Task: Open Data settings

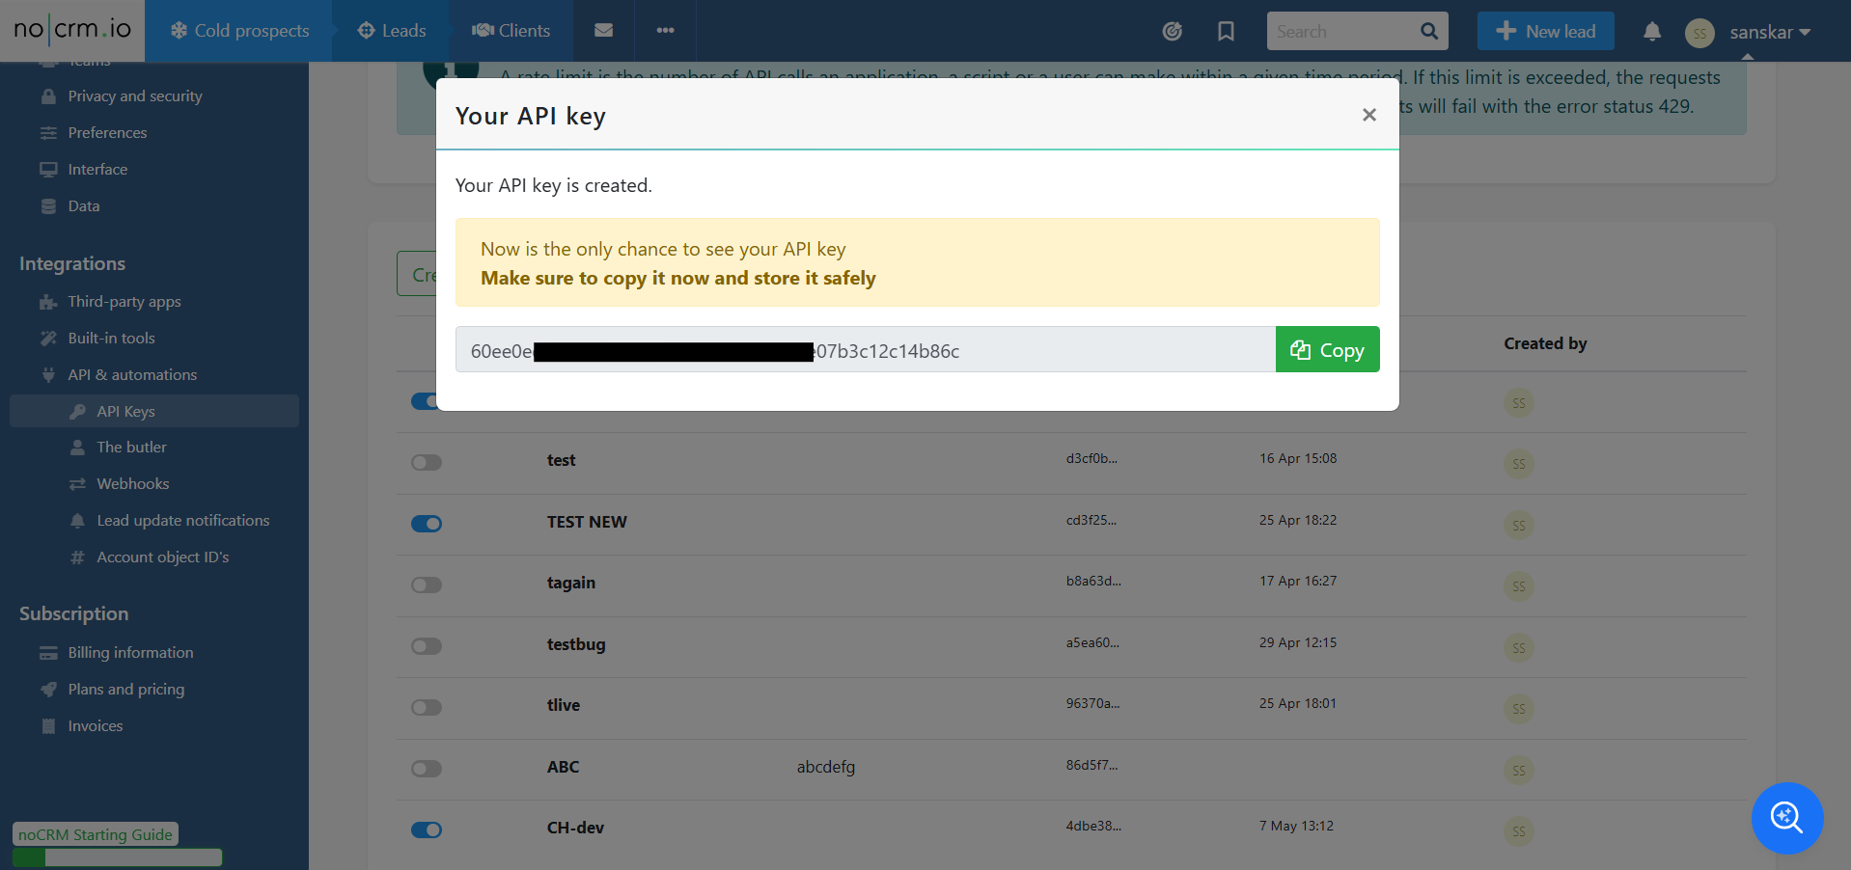Action: point(83,206)
